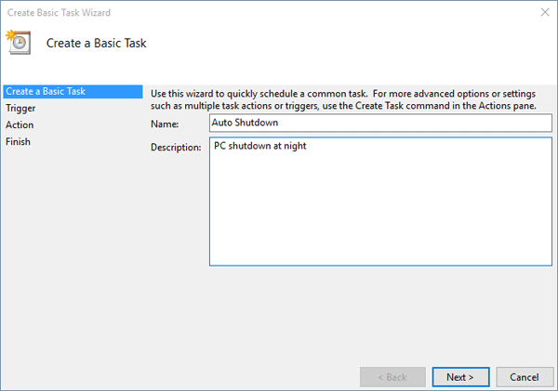Click the wizard instruction paragraph text
Viewport: 558px width, 391px height.
tap(344, 98)
